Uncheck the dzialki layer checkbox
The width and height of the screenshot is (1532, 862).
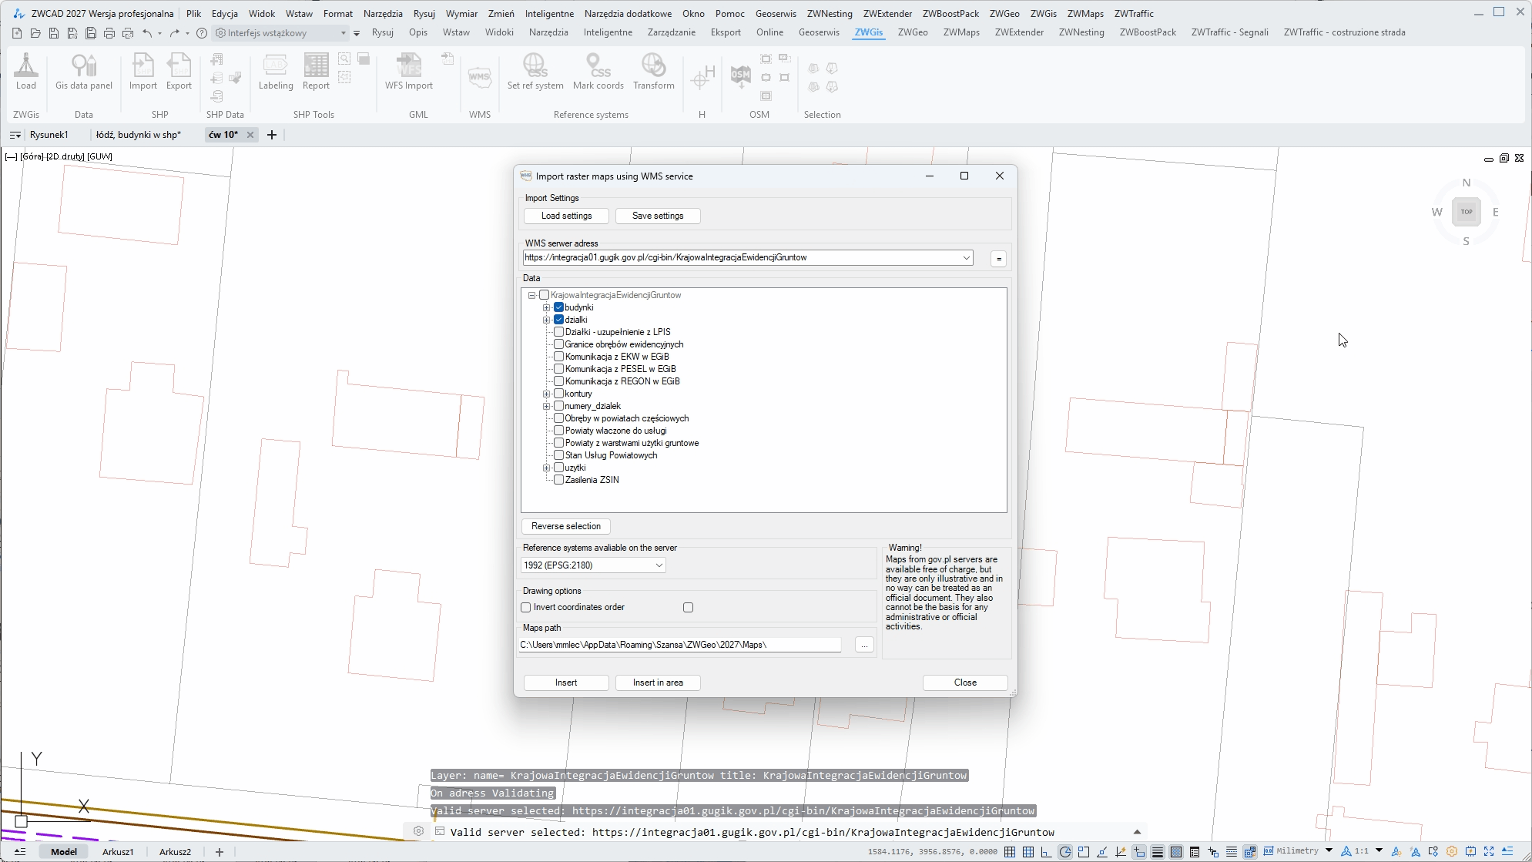(559, 320)
